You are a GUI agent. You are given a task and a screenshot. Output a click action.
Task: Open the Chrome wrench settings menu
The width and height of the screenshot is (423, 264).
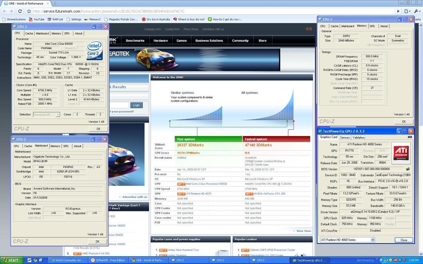(417, 11)
